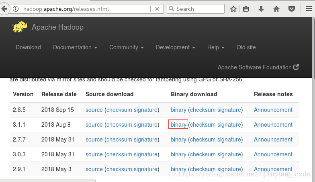Download source for version 3.1.1

[x=94, y=125]
